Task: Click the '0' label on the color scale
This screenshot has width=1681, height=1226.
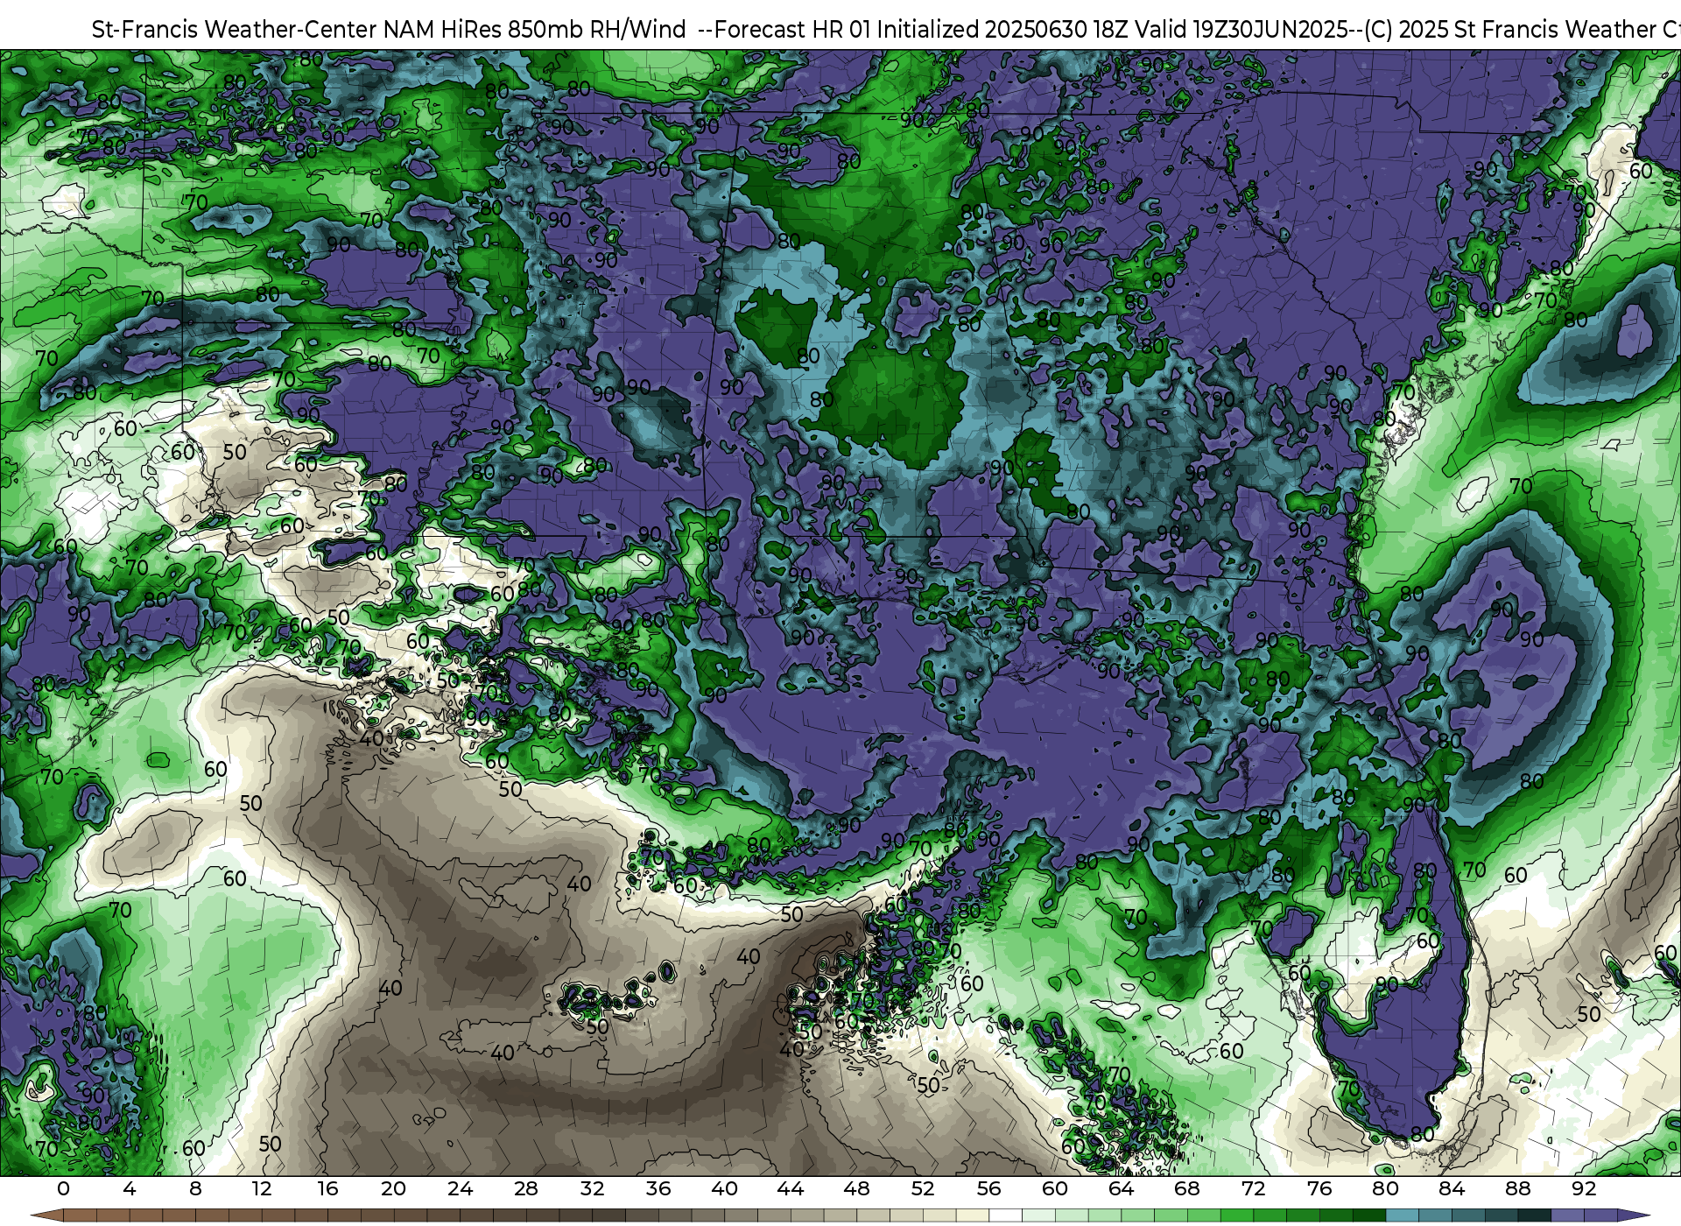Action: [x=63, y=1188]
